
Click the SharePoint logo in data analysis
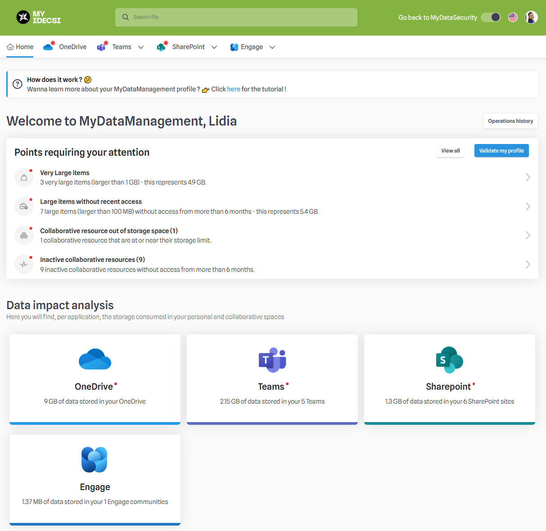449,360
